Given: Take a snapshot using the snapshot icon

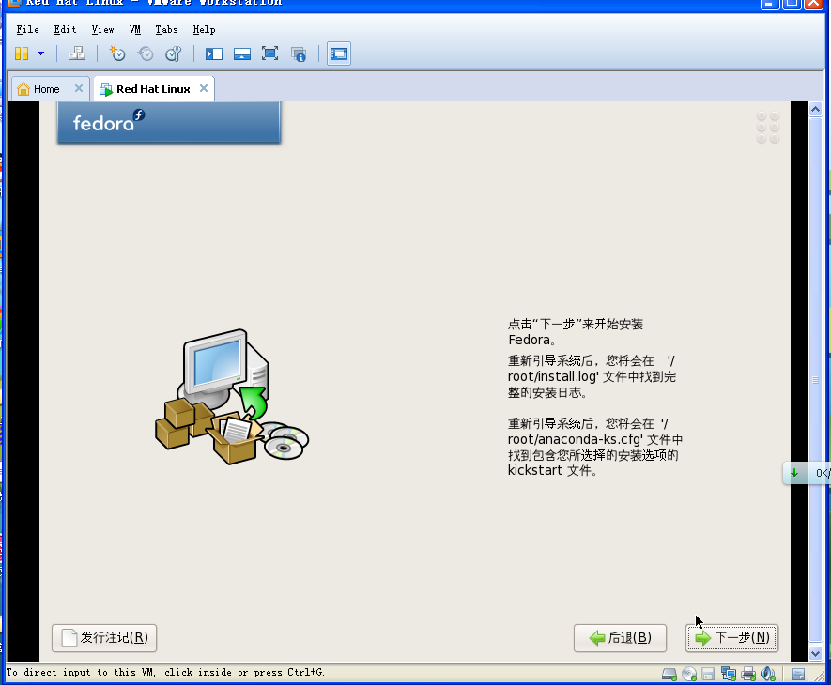Looking at the screenshot, I should [116, 53].
